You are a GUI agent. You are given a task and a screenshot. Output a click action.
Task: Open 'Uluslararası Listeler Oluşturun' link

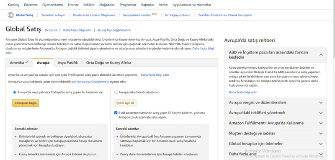pos(94,15)
